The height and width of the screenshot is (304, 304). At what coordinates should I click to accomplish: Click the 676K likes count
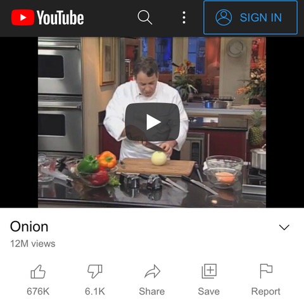[x=38, y=291]
